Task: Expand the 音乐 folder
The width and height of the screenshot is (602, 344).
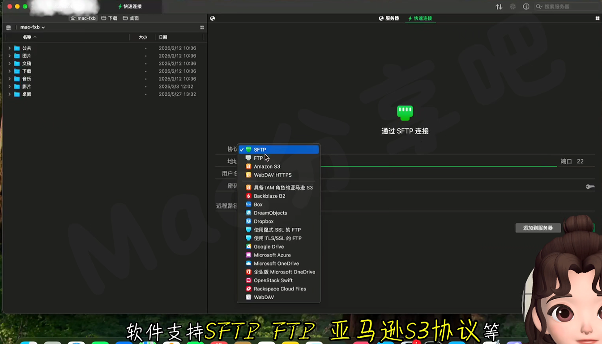Action: point(9,79)
